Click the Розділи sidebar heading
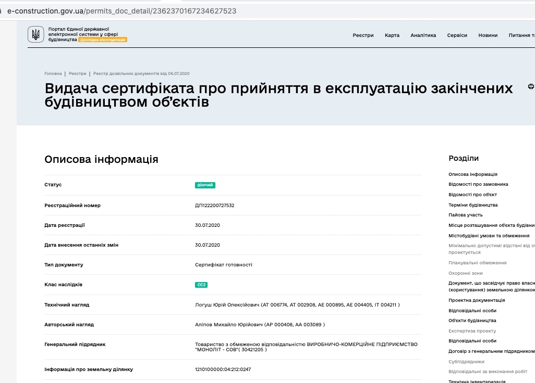535x383 pixels. [x=464, y=158]
